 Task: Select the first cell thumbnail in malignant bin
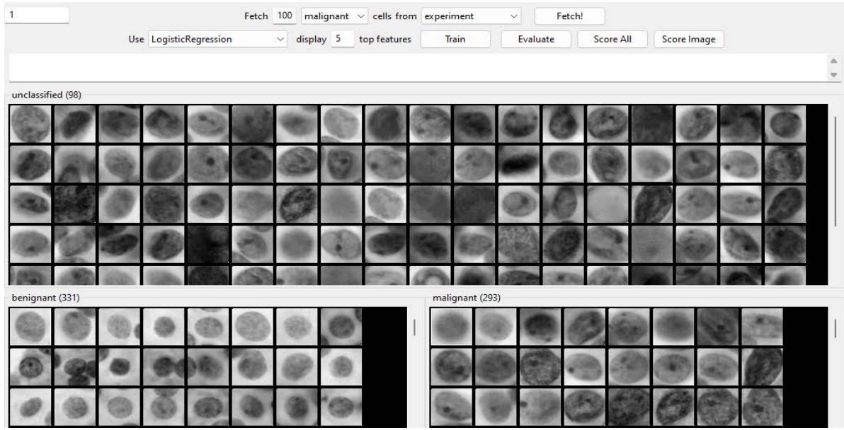452,326
